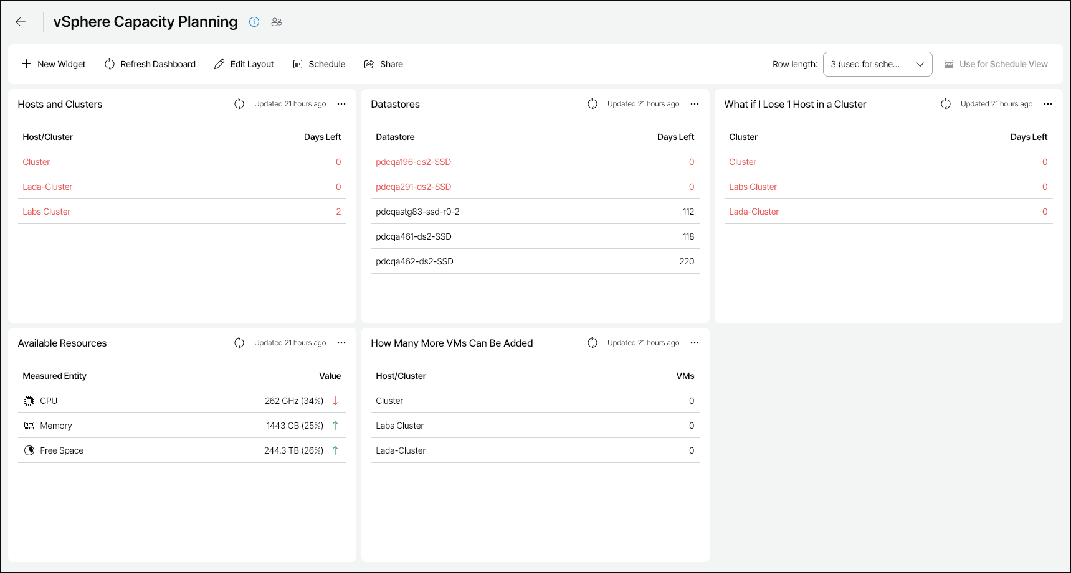
Task: Open What if I Lose 1 Host options menu
Action: [1048, 104]
